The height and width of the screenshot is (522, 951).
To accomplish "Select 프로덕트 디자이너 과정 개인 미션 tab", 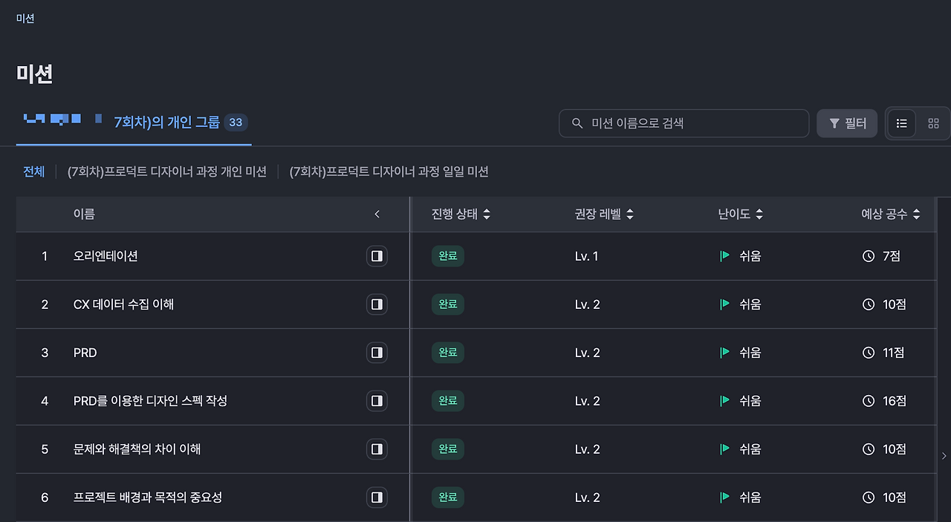I will coord(166,172).
